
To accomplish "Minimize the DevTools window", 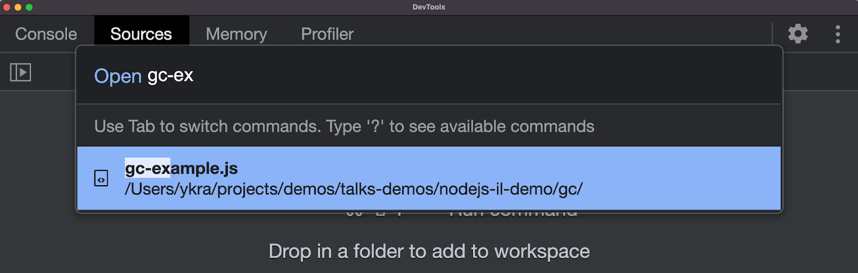I will (x=18, y=7).
